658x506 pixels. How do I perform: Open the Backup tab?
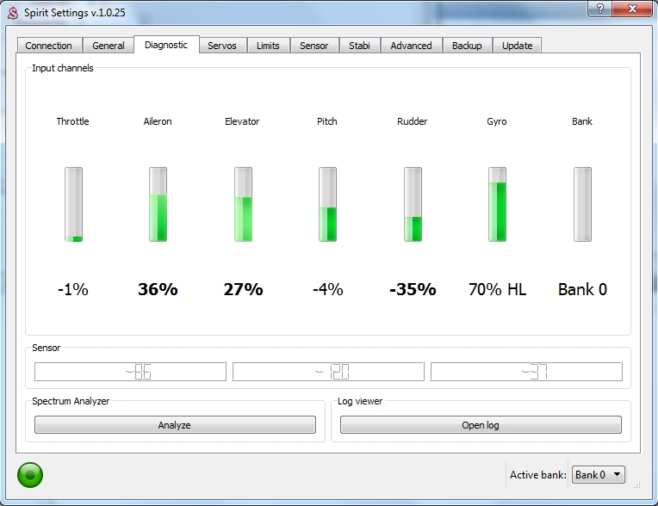pos(468,46)
